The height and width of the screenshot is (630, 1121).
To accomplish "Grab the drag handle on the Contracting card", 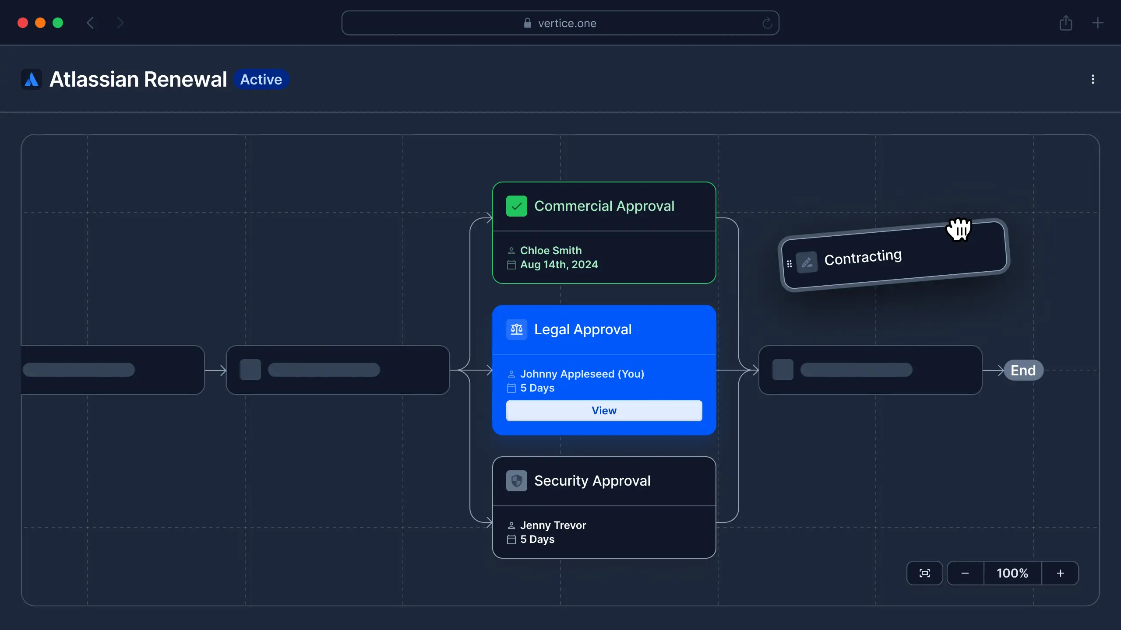I will point(789,264).
